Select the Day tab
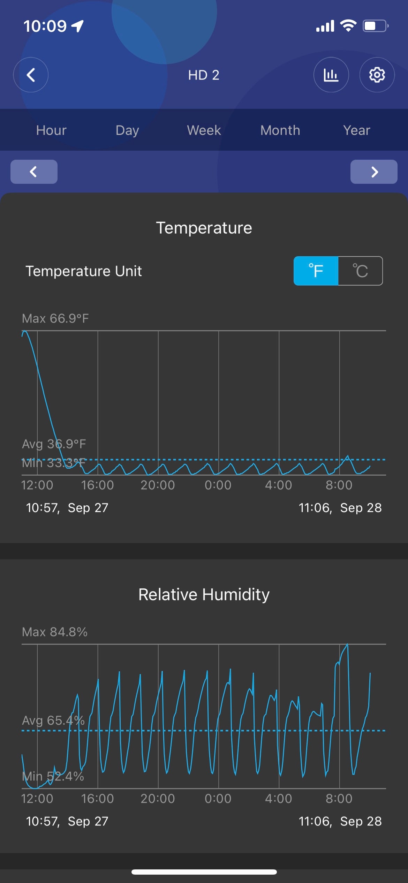This screenshot has width=408, height=883. (127, 130)
